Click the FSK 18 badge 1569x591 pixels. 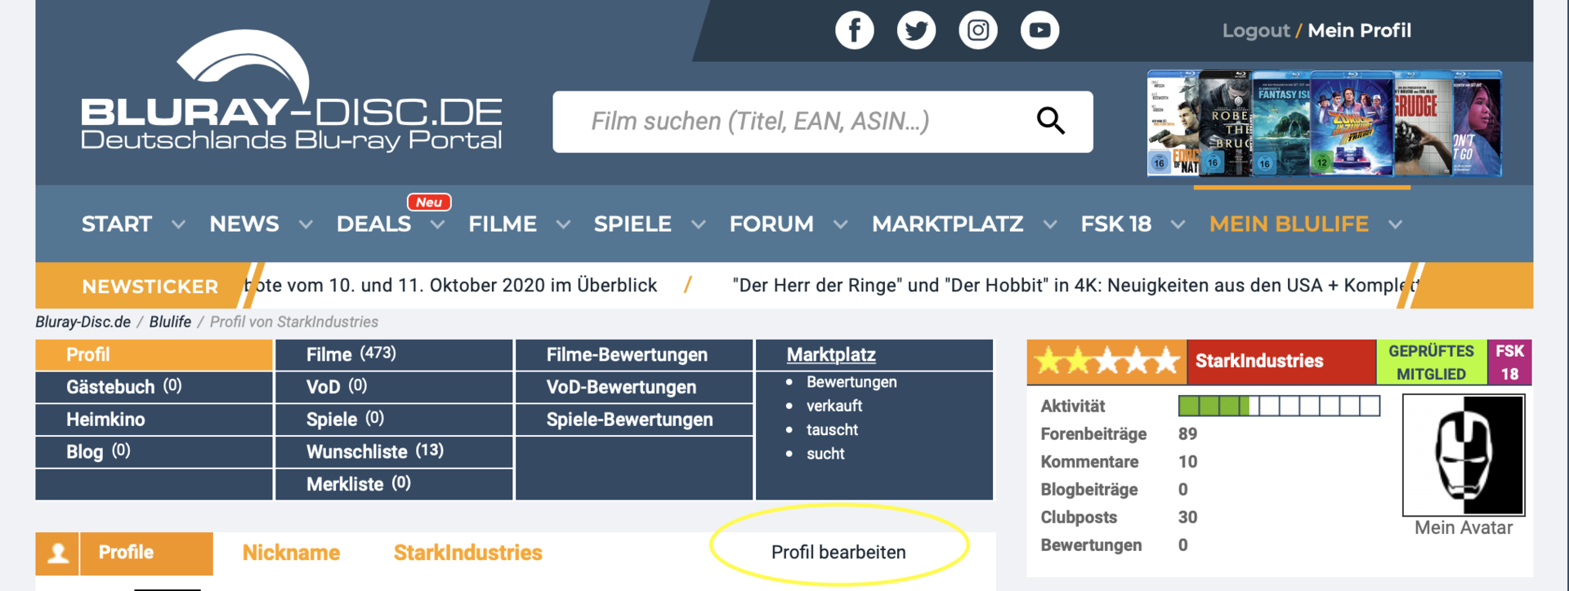(x=1509, y=362)
